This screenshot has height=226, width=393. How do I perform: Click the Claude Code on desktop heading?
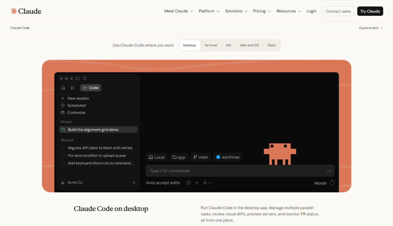click(x=111, y=208)
